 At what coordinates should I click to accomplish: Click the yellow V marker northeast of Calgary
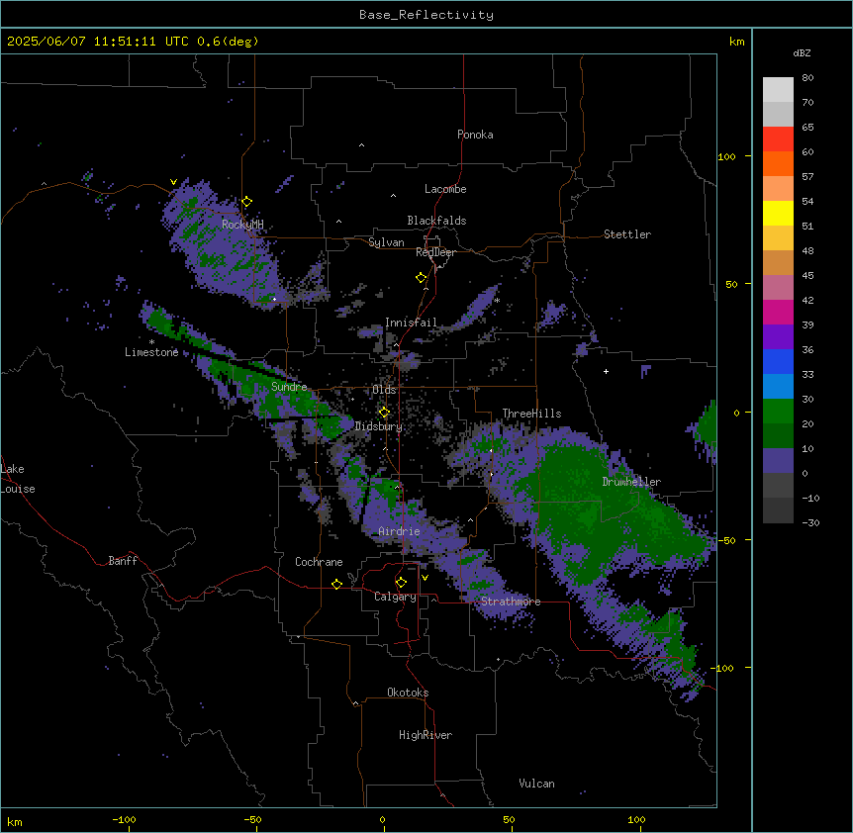pos(425,578)
